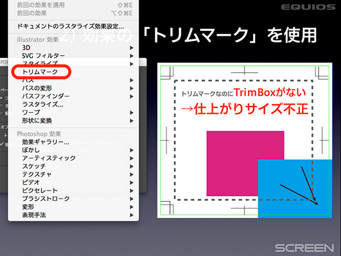
Task: Open the 変形 submenu
Action: [x=73, y=207]
